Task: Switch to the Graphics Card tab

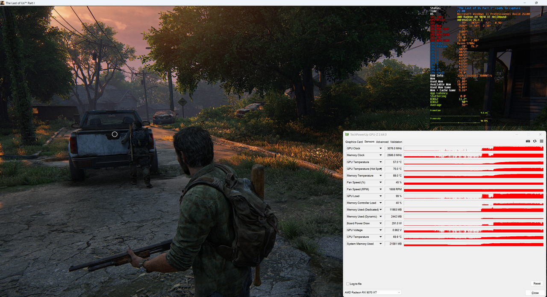Action: [354, 142]
